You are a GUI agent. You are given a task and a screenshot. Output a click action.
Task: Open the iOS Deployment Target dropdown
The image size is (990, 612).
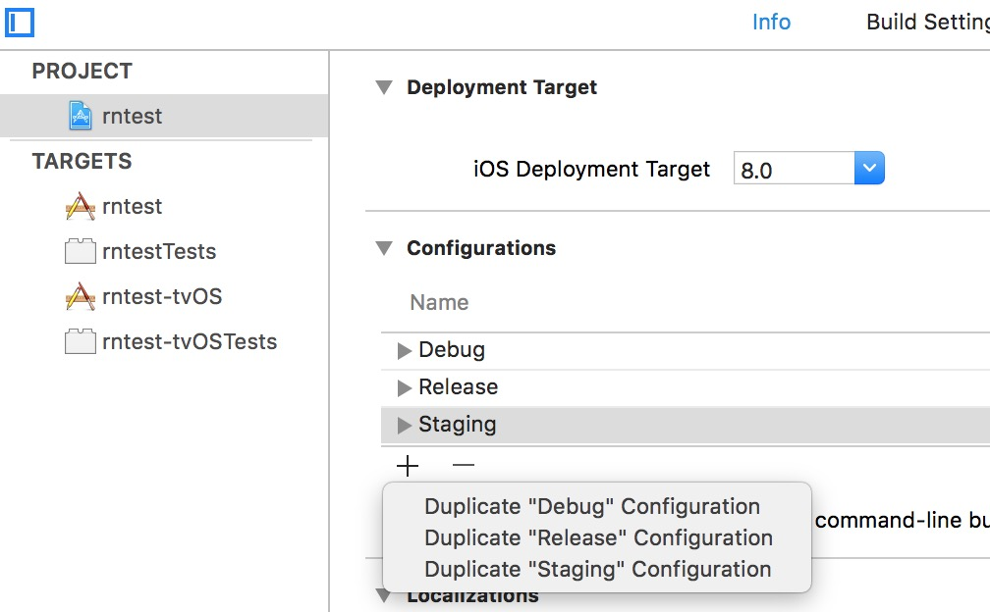pos(869,169)
